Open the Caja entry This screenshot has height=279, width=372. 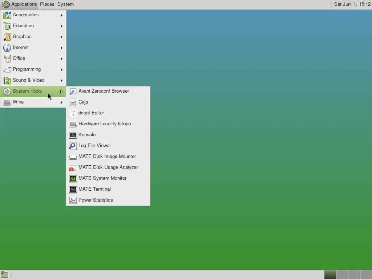pos(108,102)
